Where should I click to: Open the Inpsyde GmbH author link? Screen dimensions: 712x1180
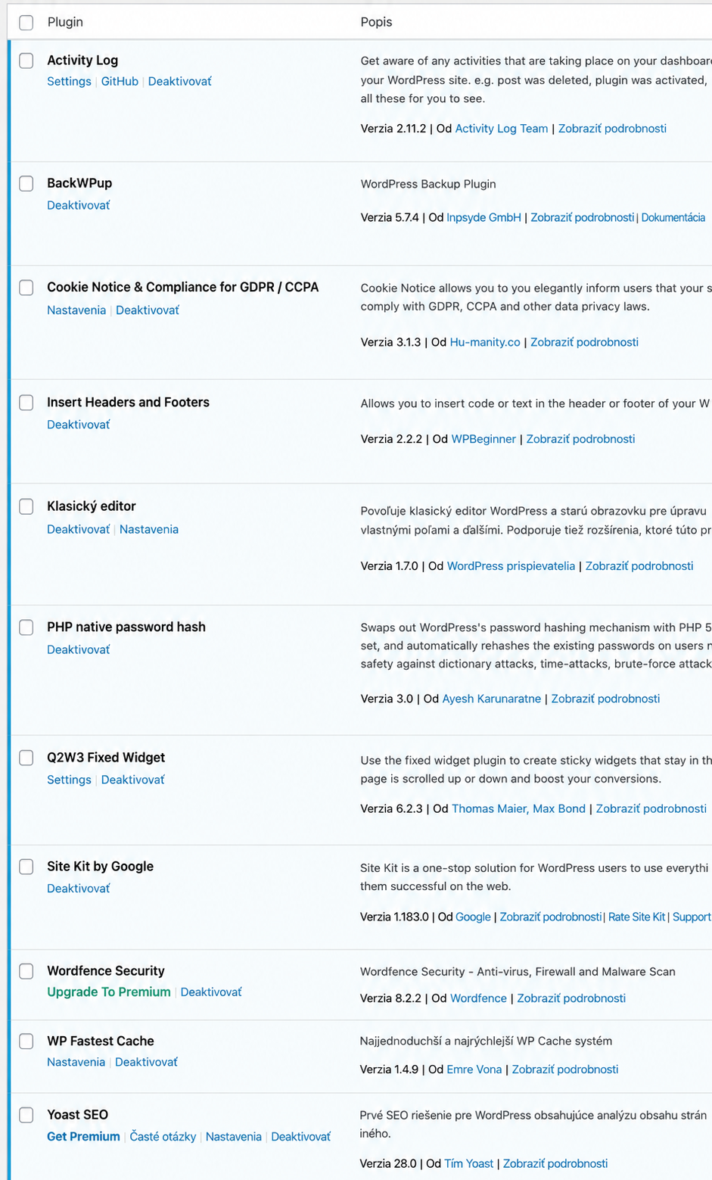tap(483, 217)
